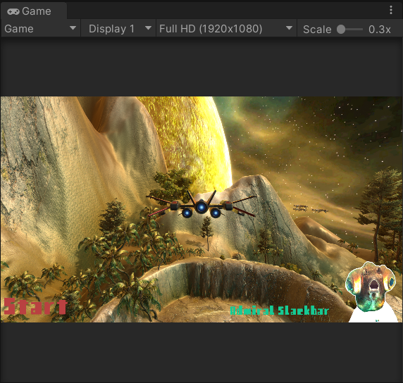Screen dimensions: 403x383
Task: Open the Game view mode dropdown
Action: [40, 28]
